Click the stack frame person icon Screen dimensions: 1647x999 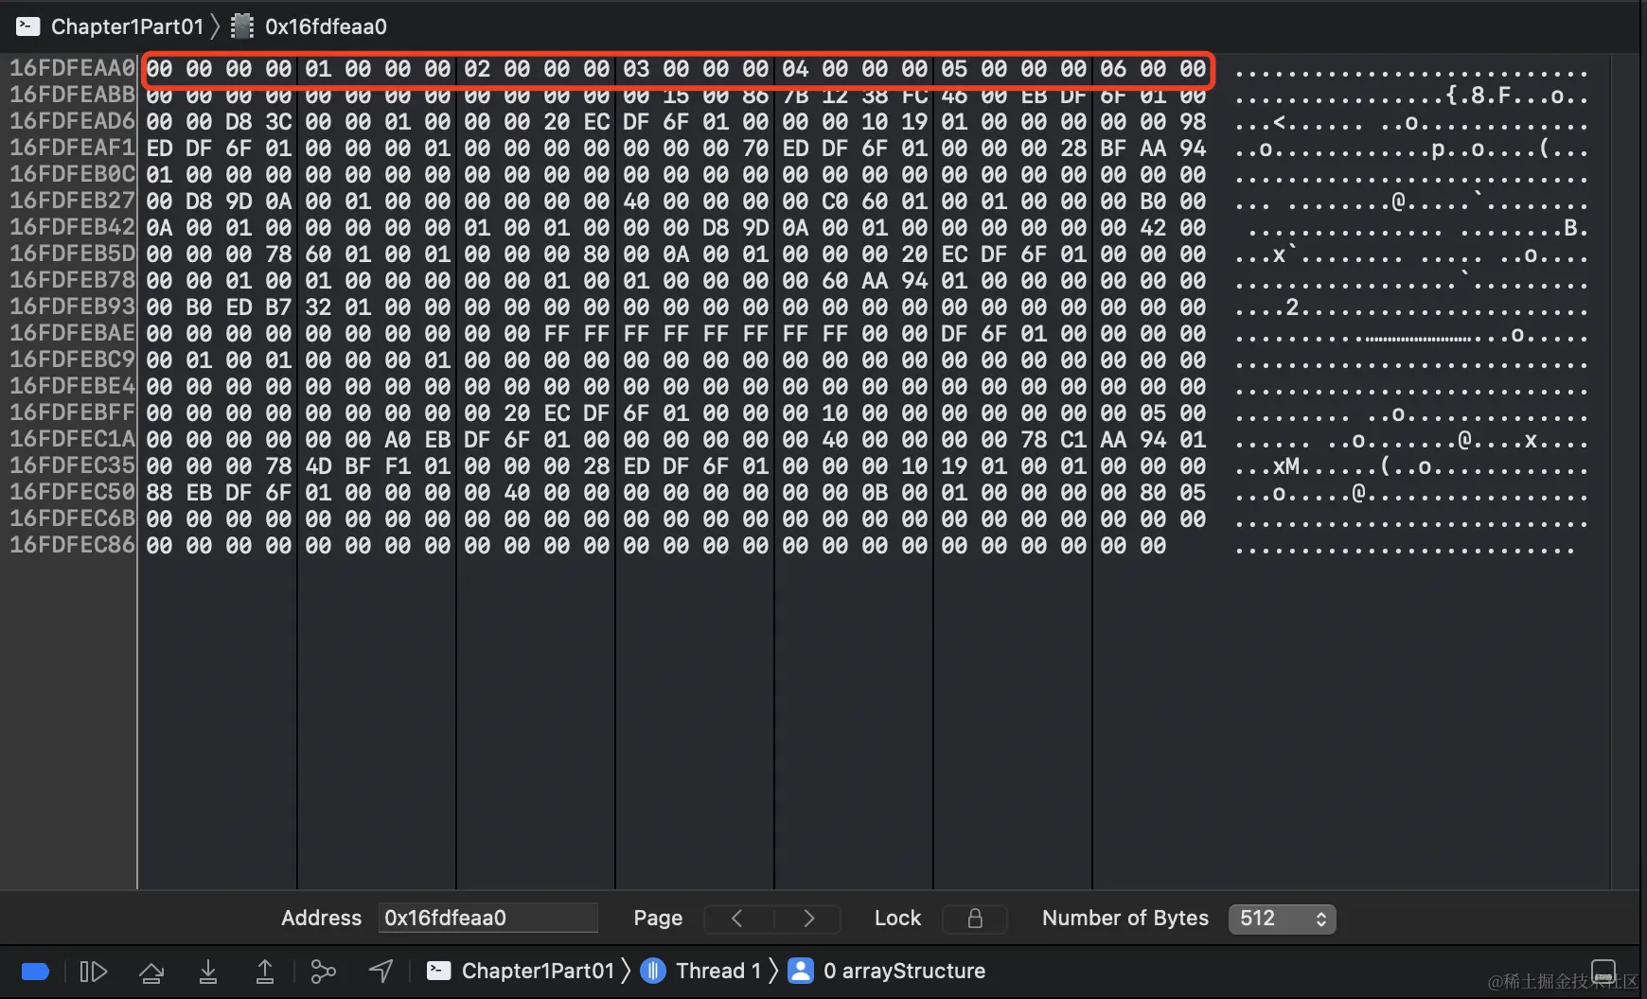point(801,971)
